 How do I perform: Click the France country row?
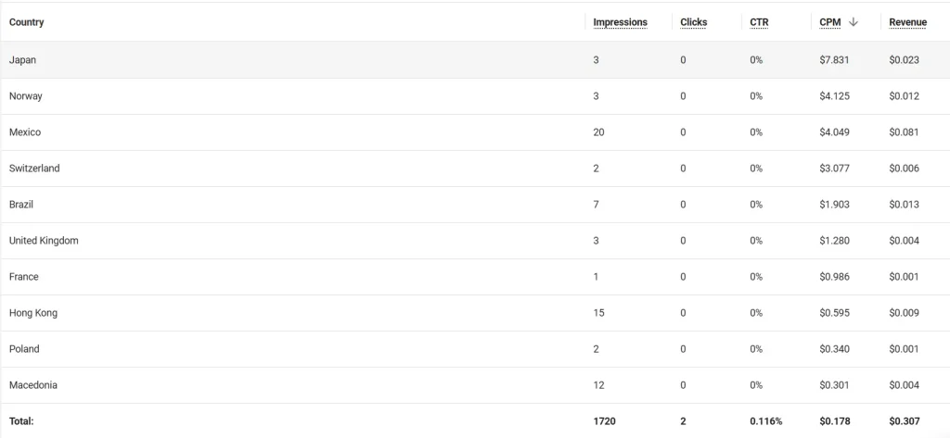tap(475, 277)
